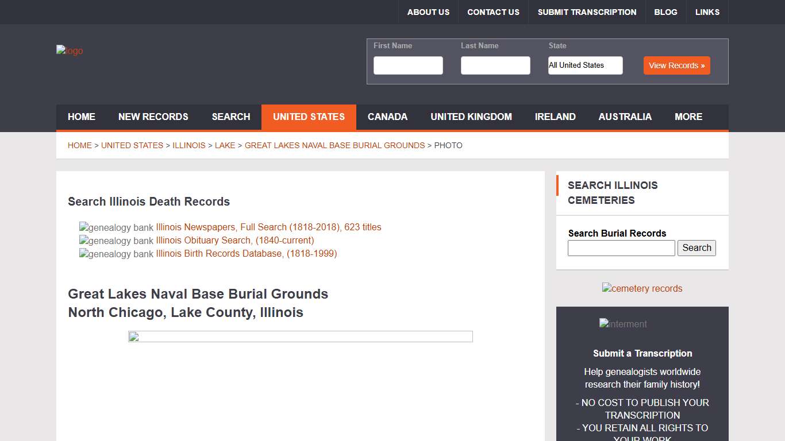Viewport: 785px width, 441px height.
Task: Click the Last Name text box
Action: click(x=495, y=65)
